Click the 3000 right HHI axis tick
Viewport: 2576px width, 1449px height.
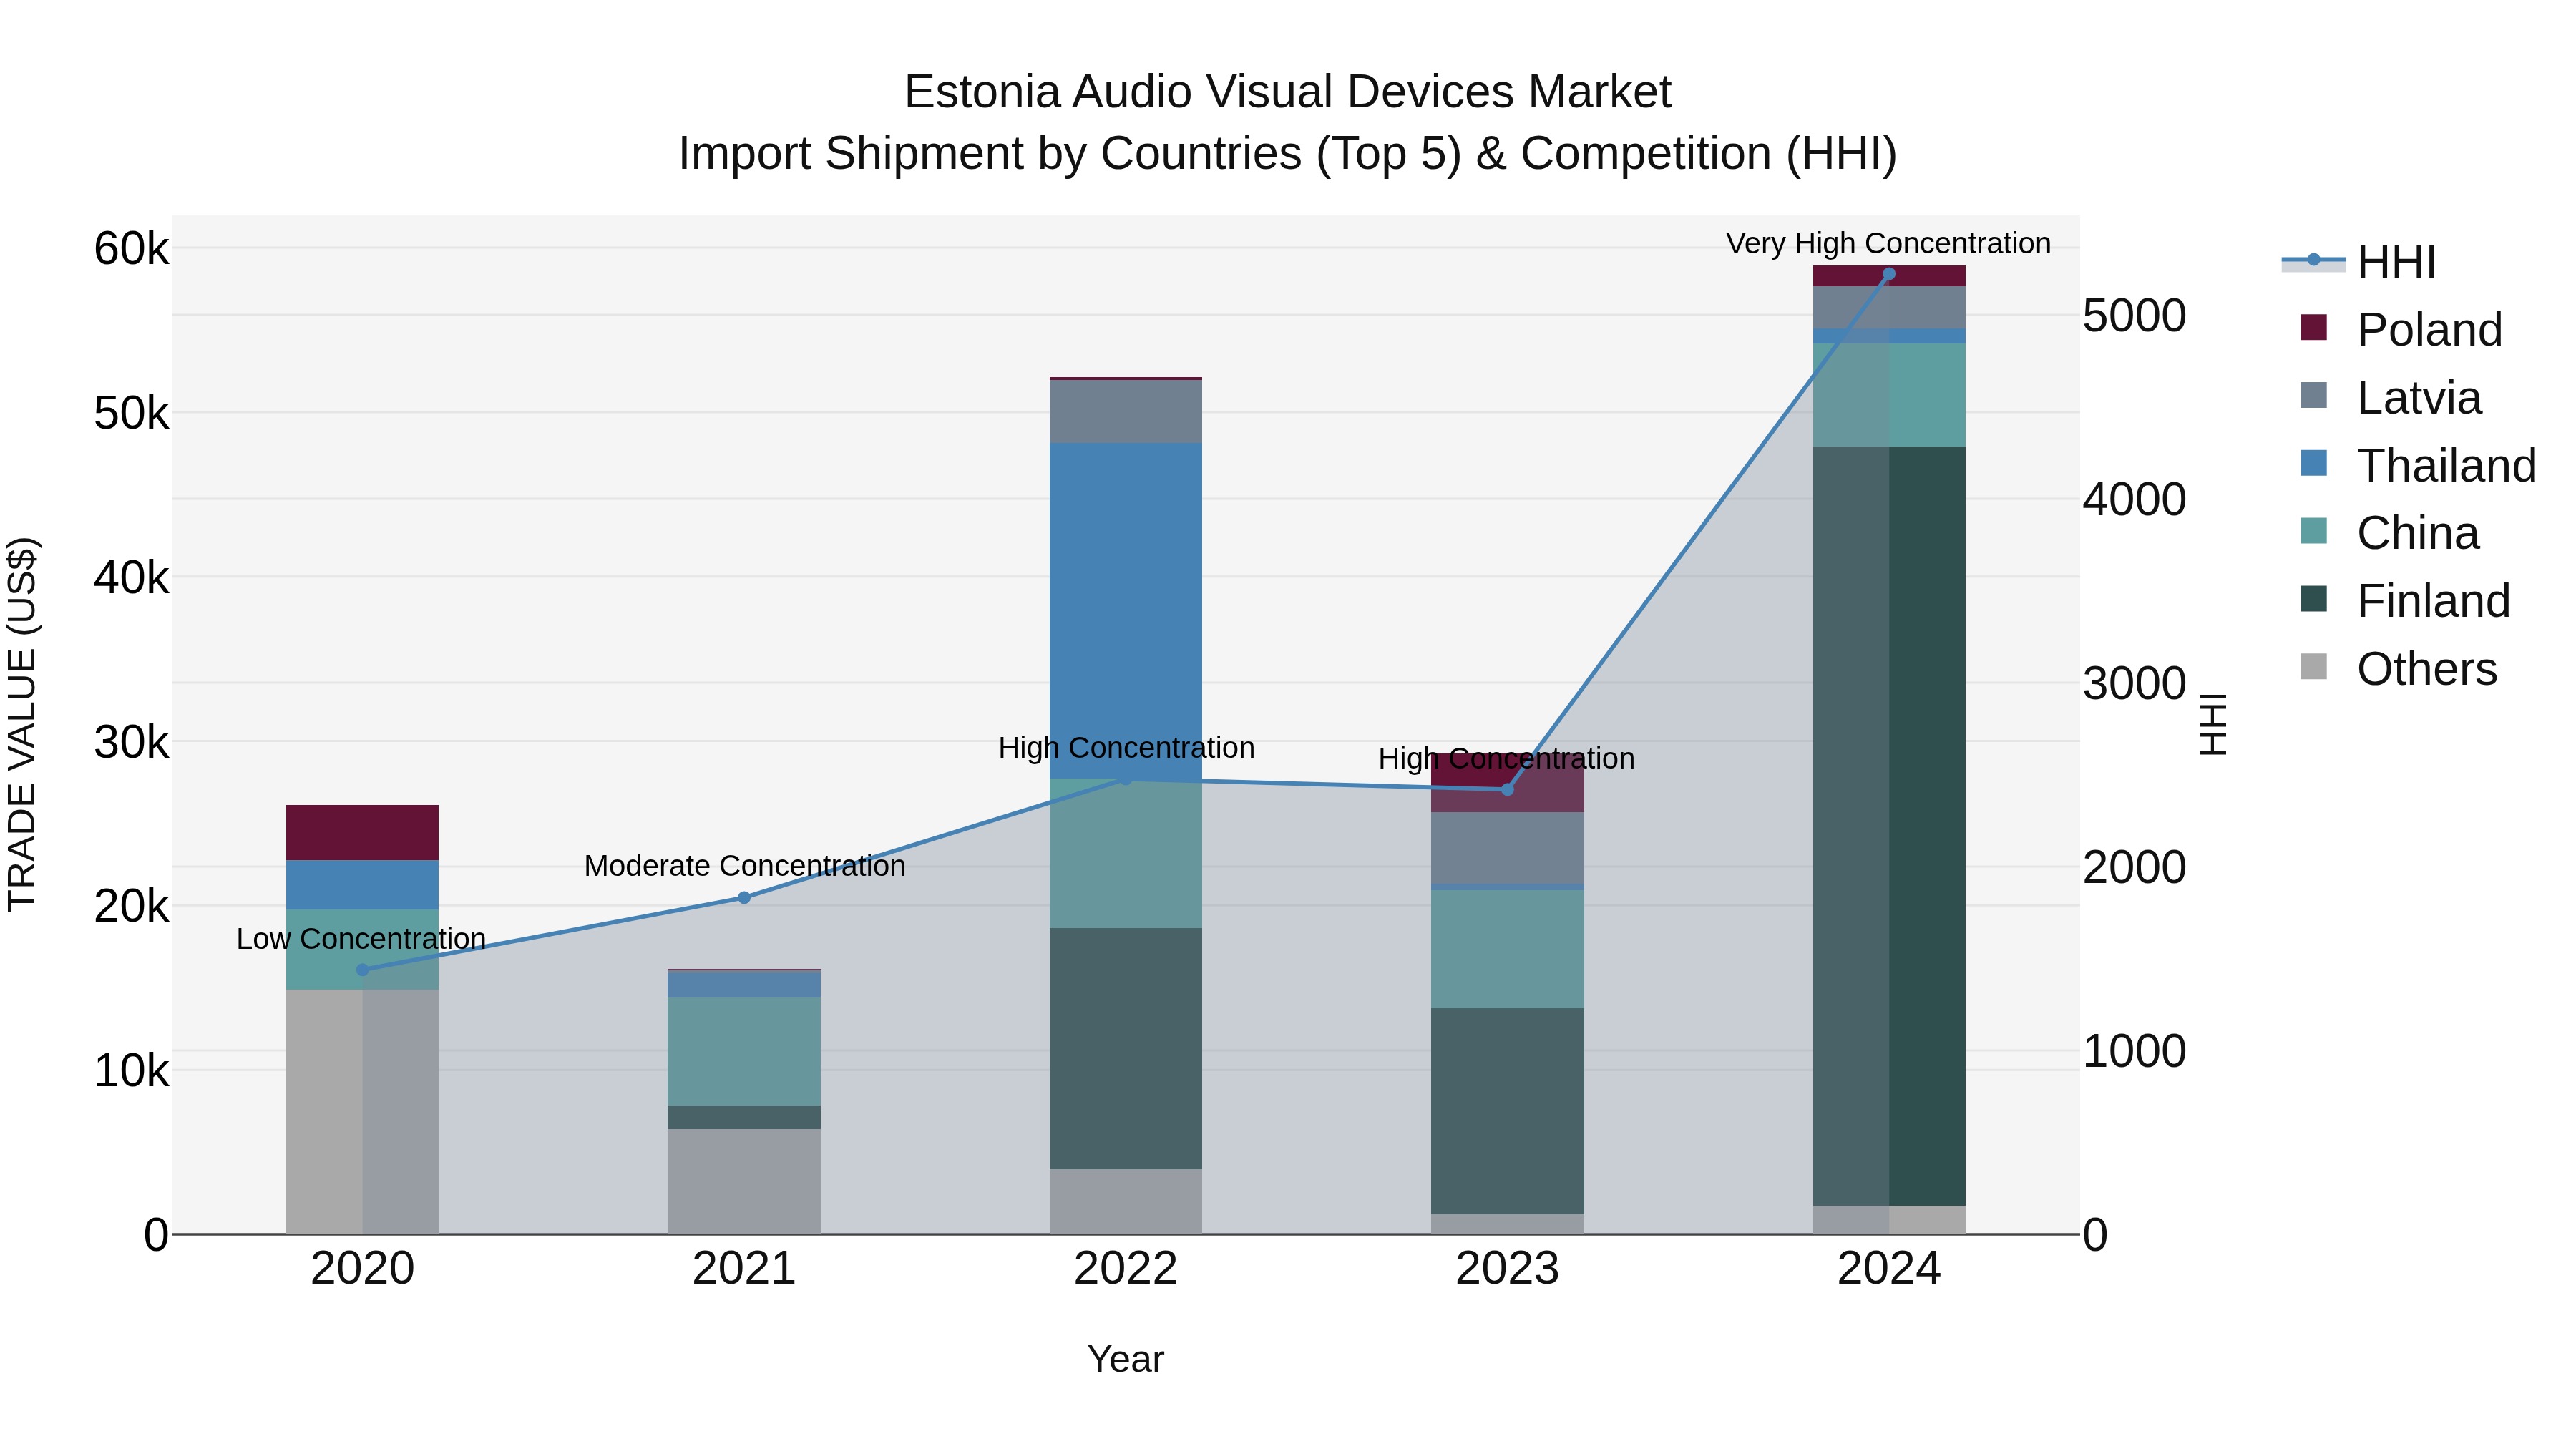pos(2134,683)
